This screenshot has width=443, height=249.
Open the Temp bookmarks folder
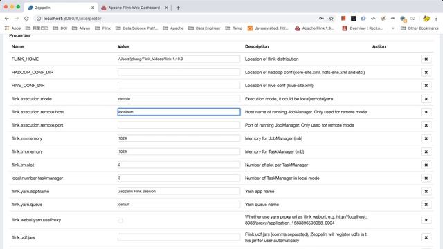(234, 28)
